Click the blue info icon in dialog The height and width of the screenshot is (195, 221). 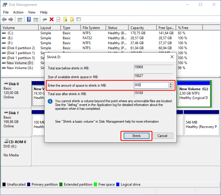(x=50, y=101)
